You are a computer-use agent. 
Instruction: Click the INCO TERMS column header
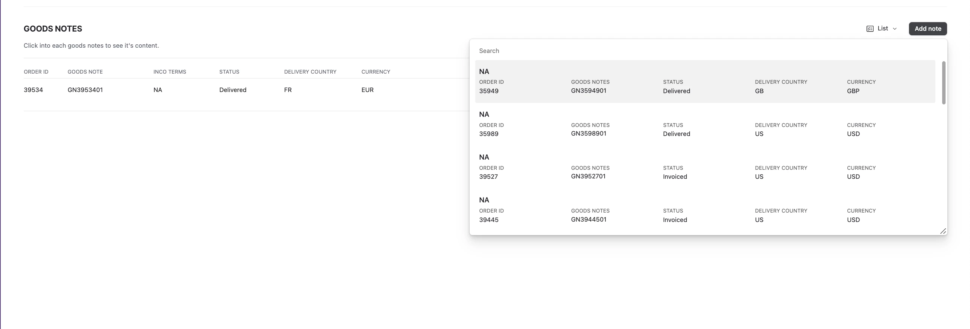(x=169, y=72)
